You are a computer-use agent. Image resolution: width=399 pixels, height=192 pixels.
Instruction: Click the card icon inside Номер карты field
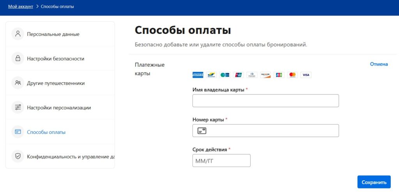click(x=202, y=131)
